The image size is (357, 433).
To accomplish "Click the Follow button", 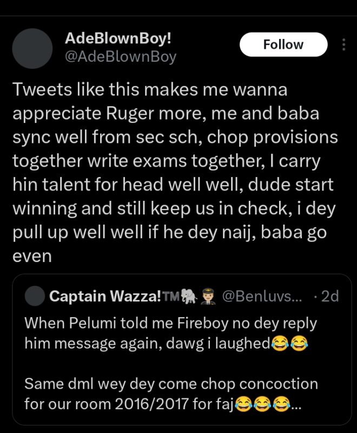I will 283,44.
